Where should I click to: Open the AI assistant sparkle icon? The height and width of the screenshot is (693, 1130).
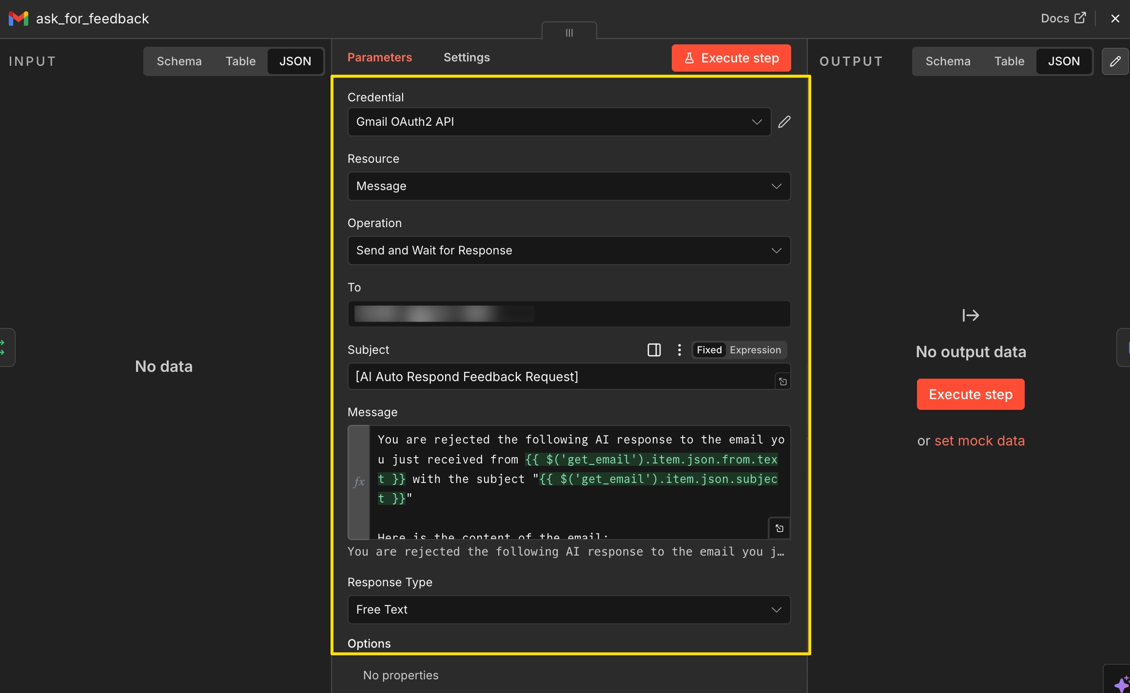(1121, 683)
